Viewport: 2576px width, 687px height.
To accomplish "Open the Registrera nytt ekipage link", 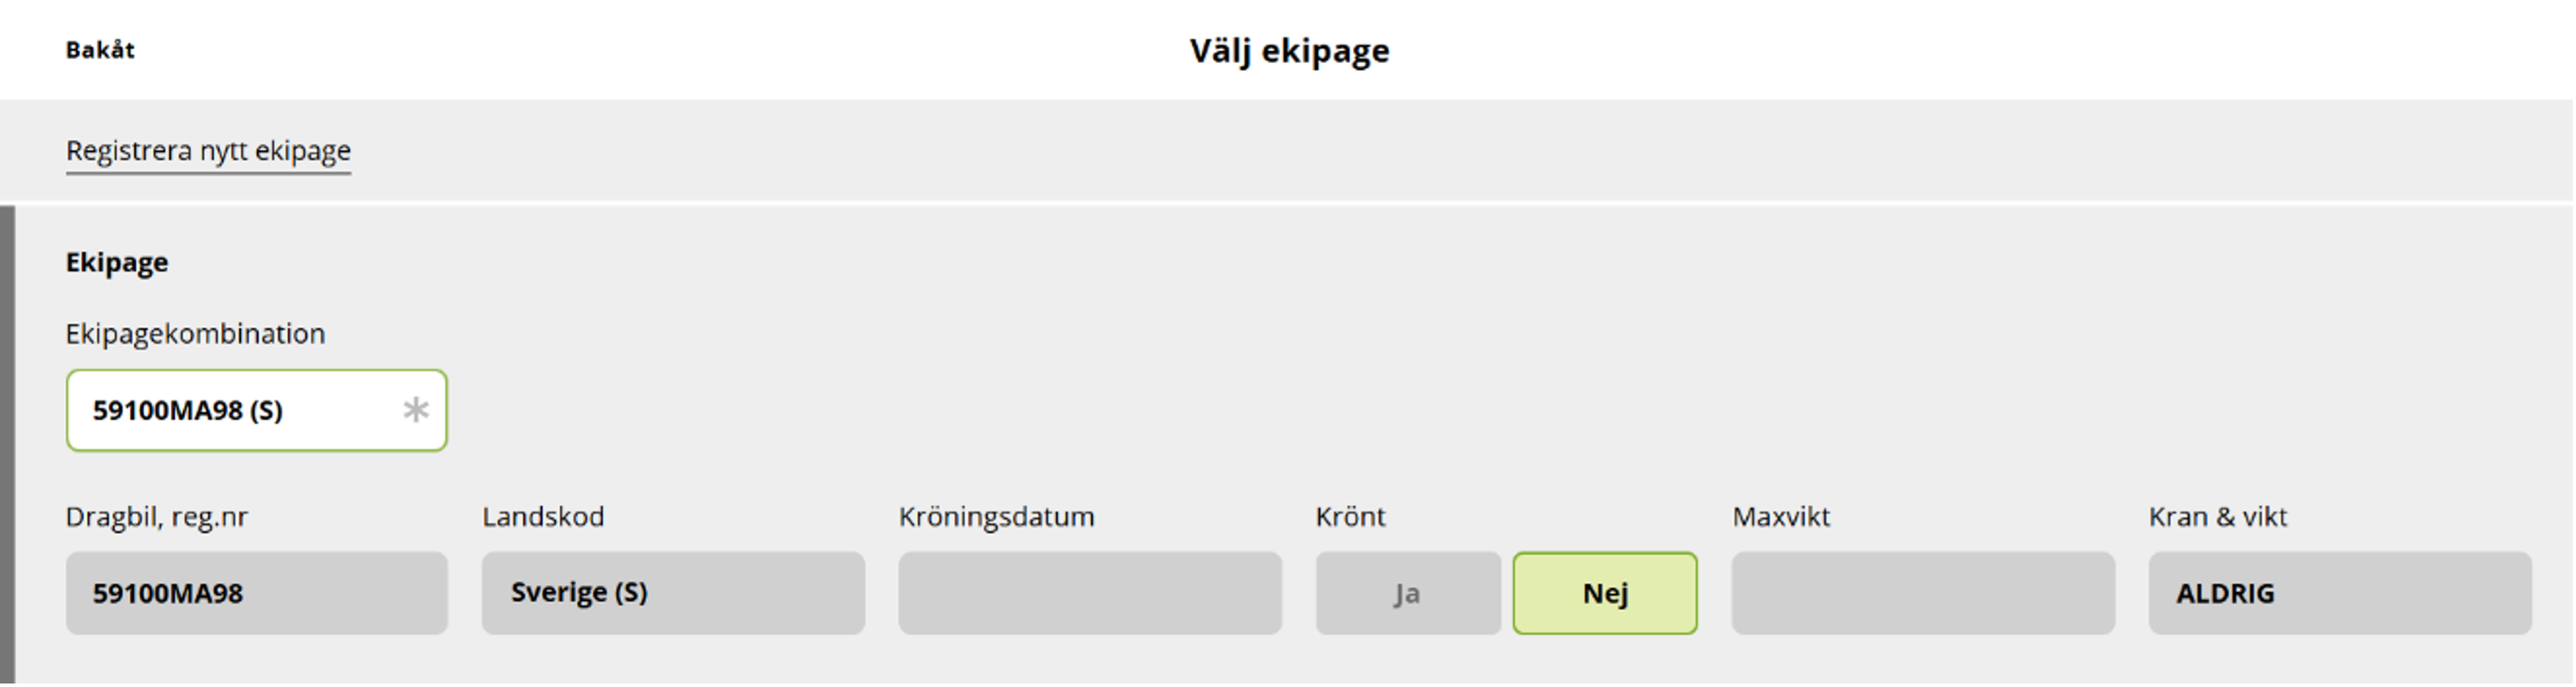I will 208,150.
